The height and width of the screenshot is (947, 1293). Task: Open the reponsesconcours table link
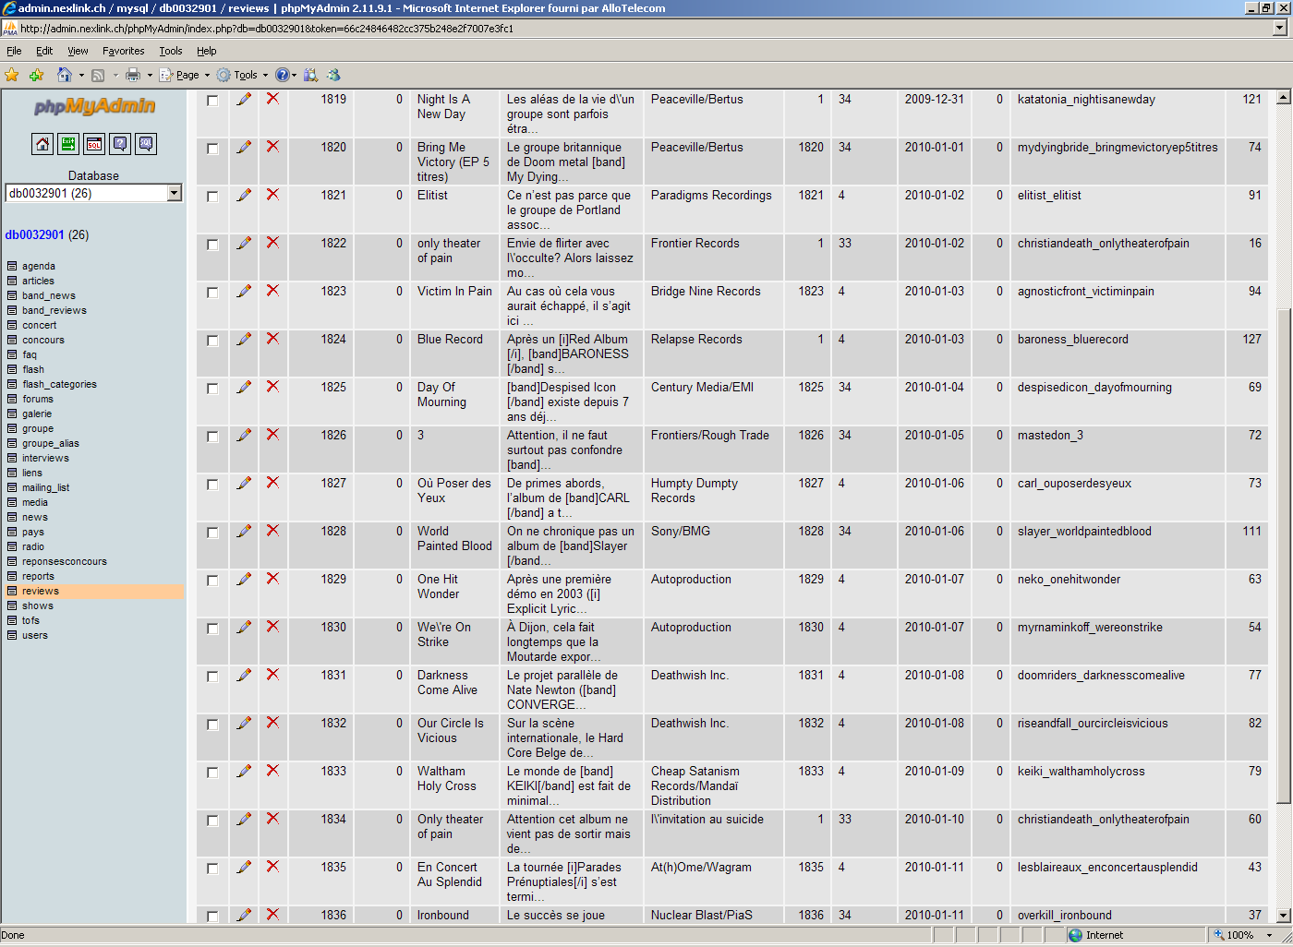pos(65,561)
